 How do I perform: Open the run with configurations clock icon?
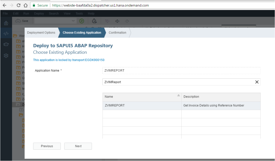point(94,21)
